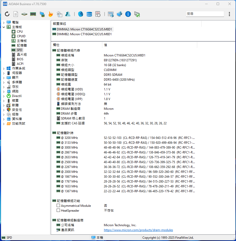Expand the 資料庫 database node
The width and height of the screenshot is (236, 241).
coord(4,119)
